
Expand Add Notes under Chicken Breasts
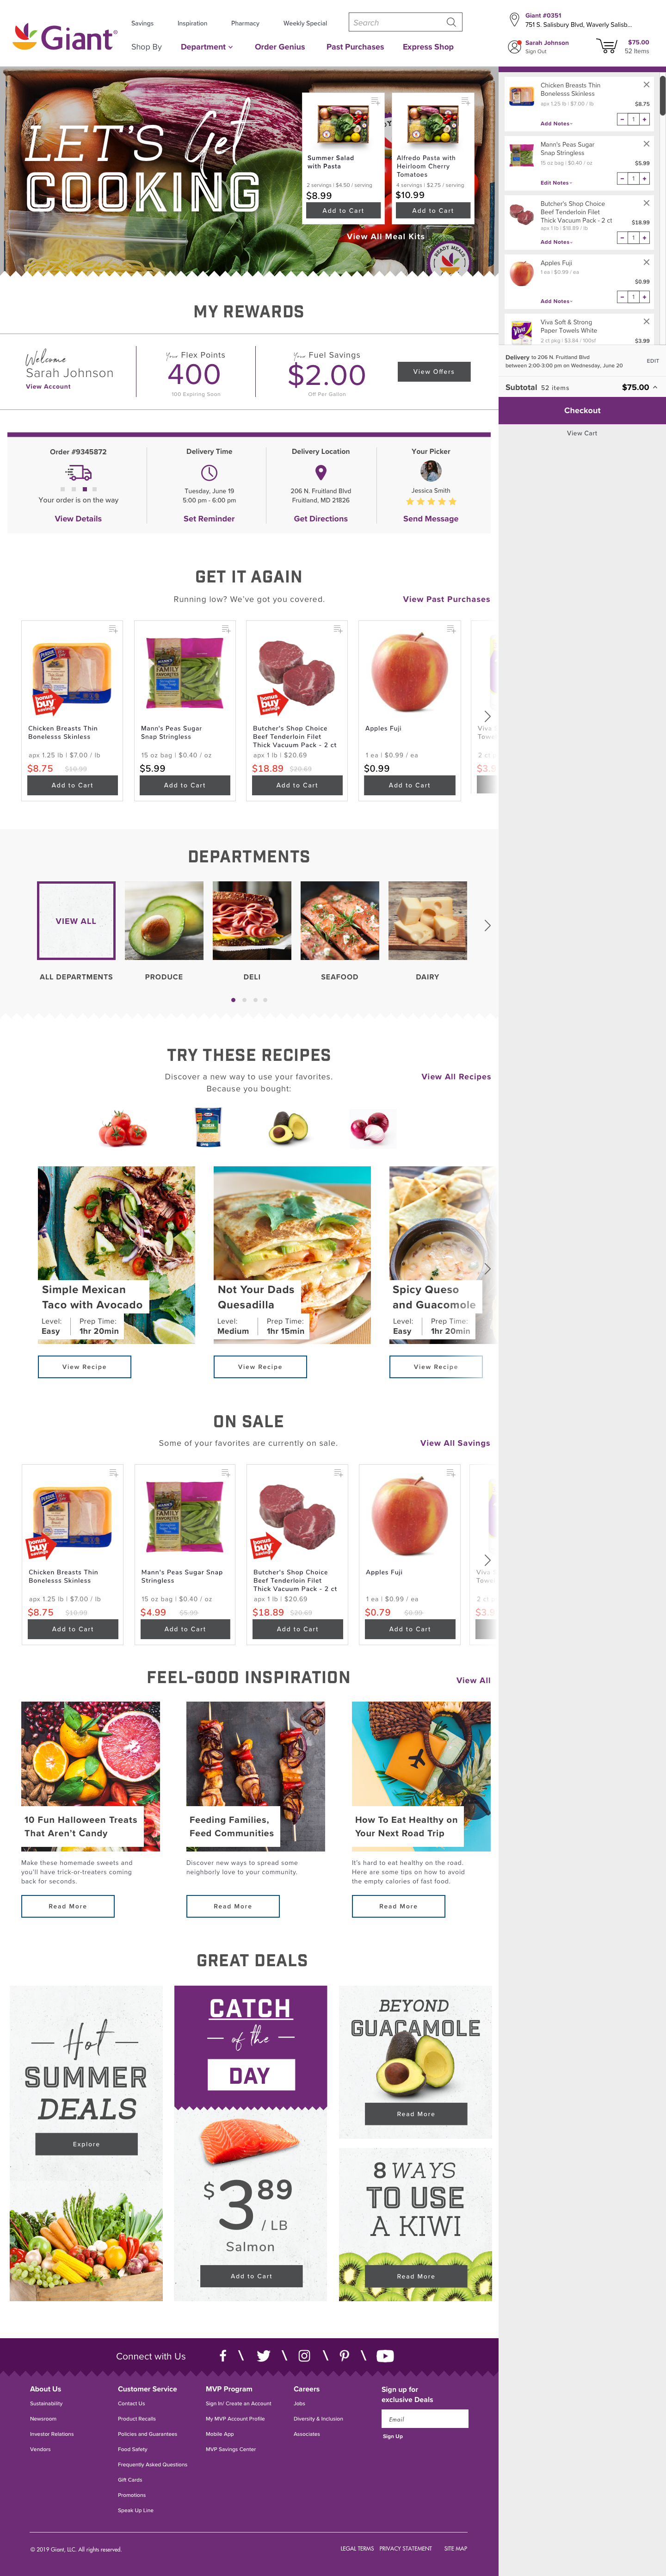556,124
